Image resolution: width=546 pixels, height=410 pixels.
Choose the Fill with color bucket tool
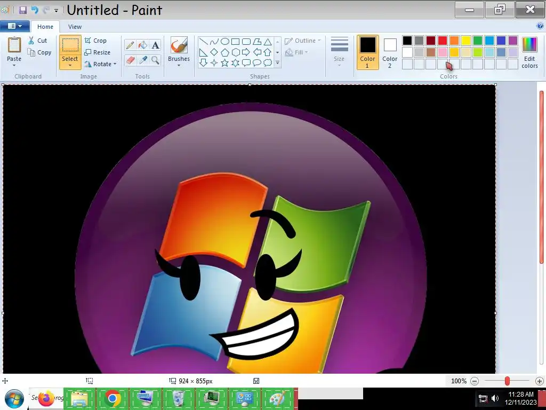click(143, 45)
